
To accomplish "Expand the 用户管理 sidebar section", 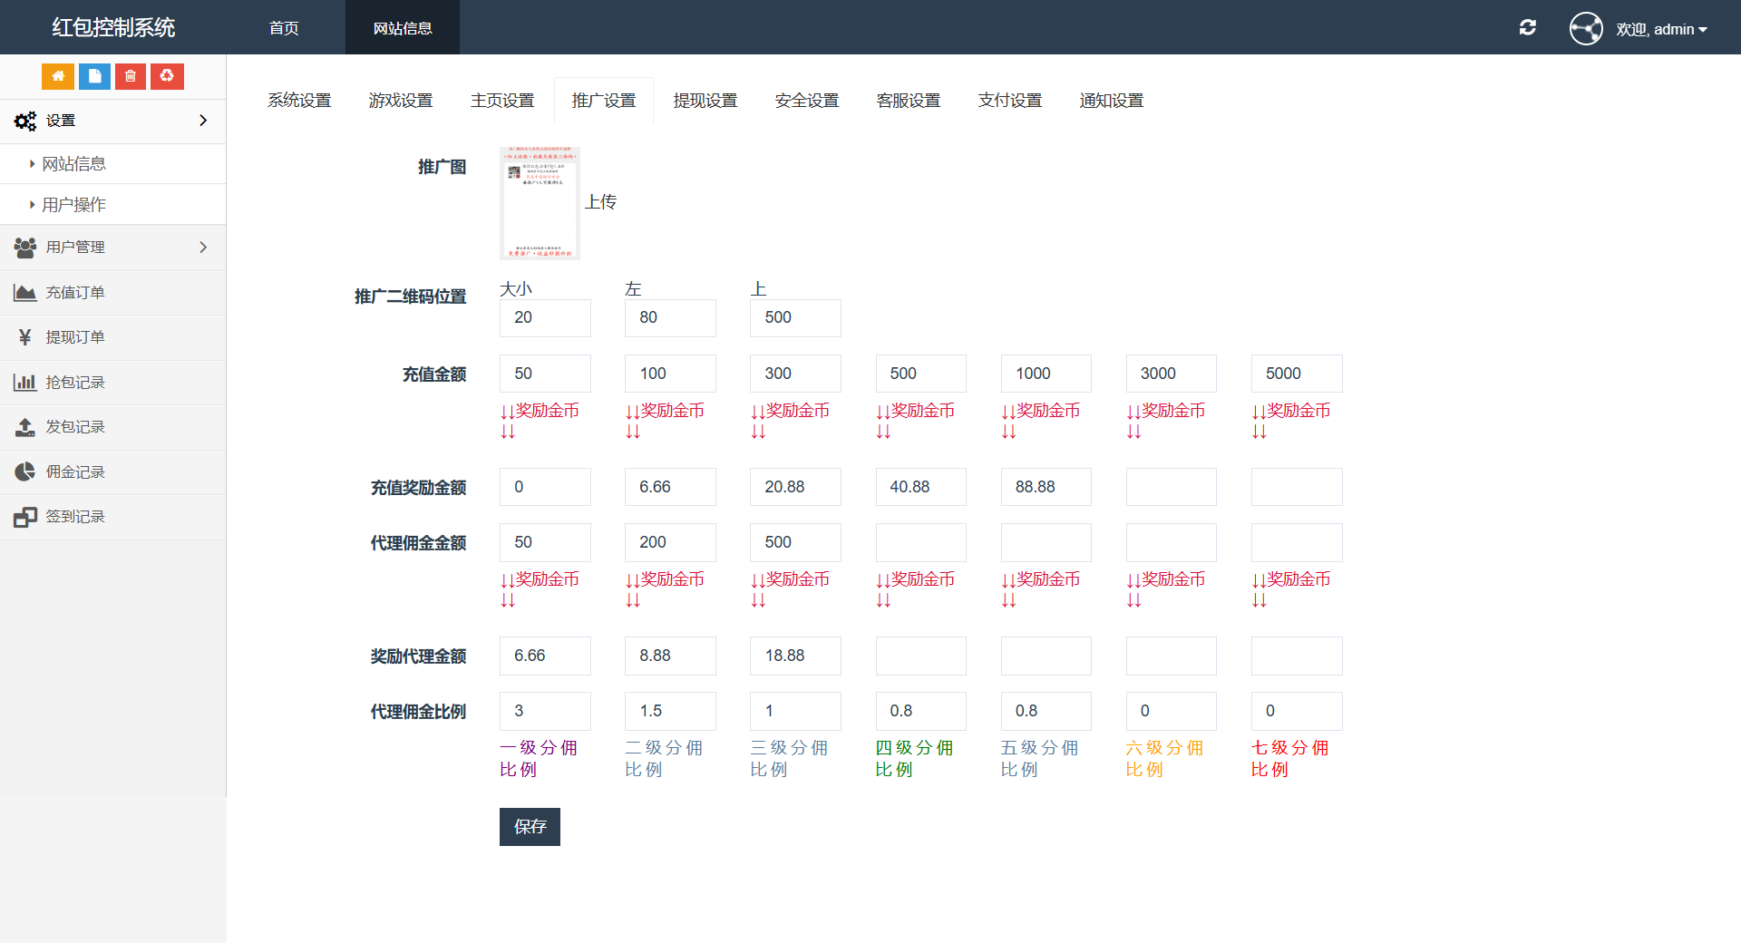I will [x=112, y=248].
